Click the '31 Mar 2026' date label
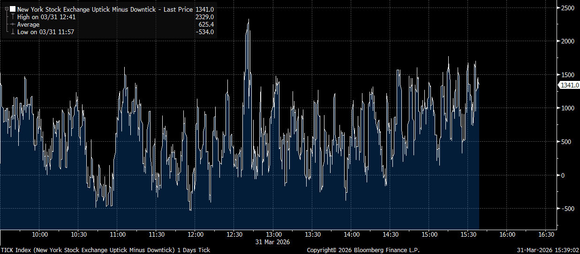The image size is (580, 254). pos(273,242)
